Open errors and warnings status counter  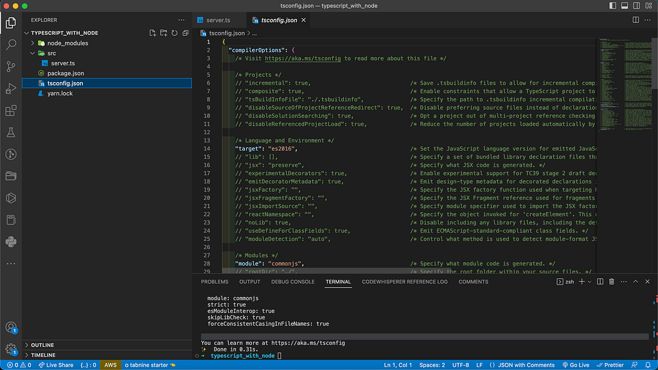tap(19, 365)
